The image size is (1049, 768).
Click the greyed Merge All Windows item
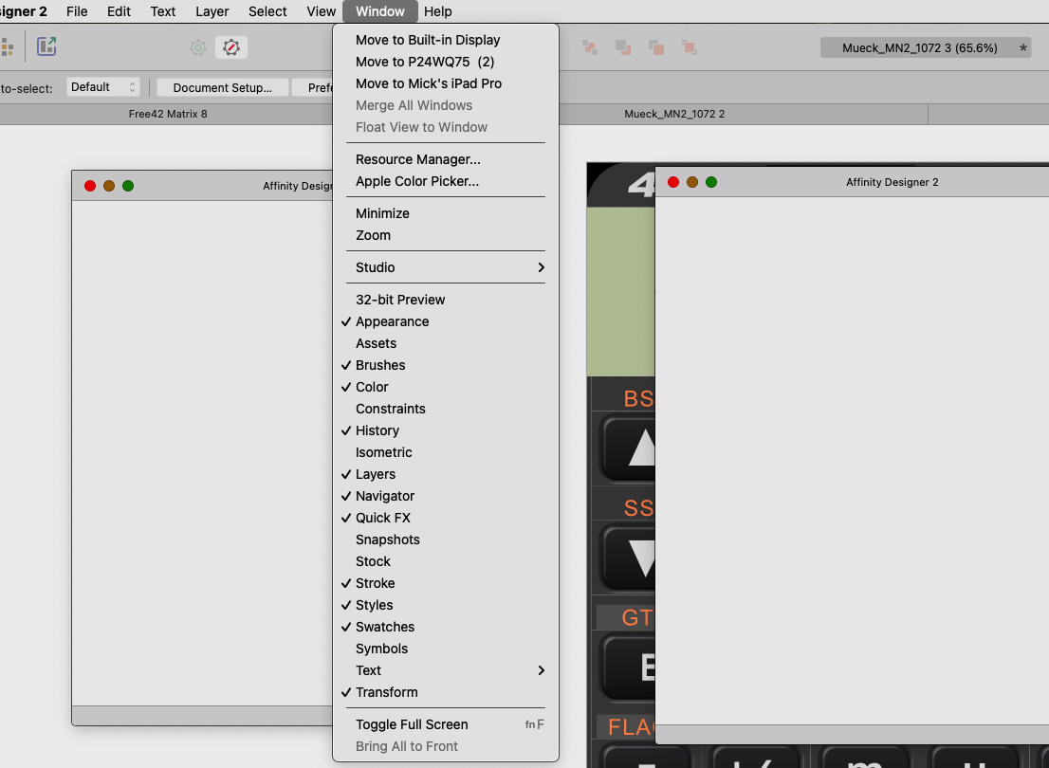click(446, 105)
